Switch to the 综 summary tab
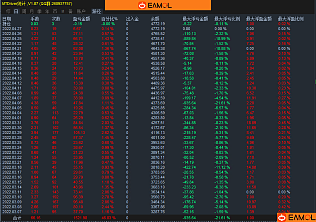 tap(8, 11)
